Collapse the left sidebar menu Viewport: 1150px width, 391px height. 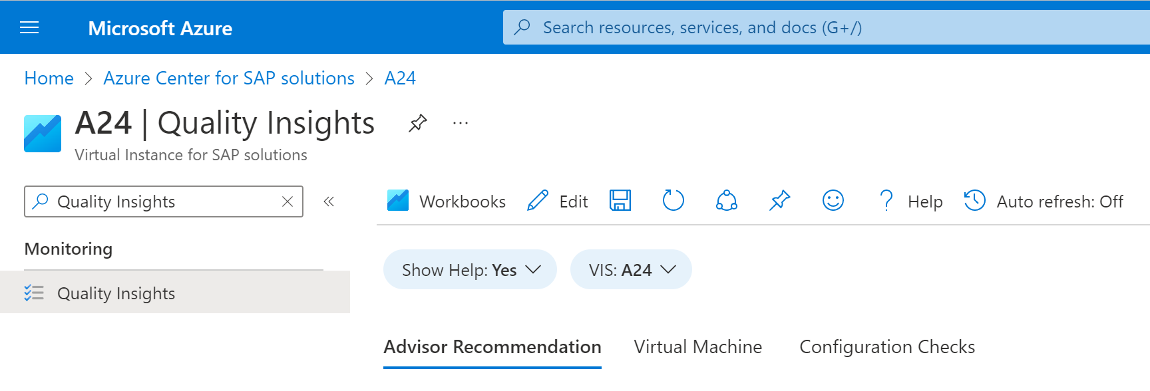(x=329, y=201)
